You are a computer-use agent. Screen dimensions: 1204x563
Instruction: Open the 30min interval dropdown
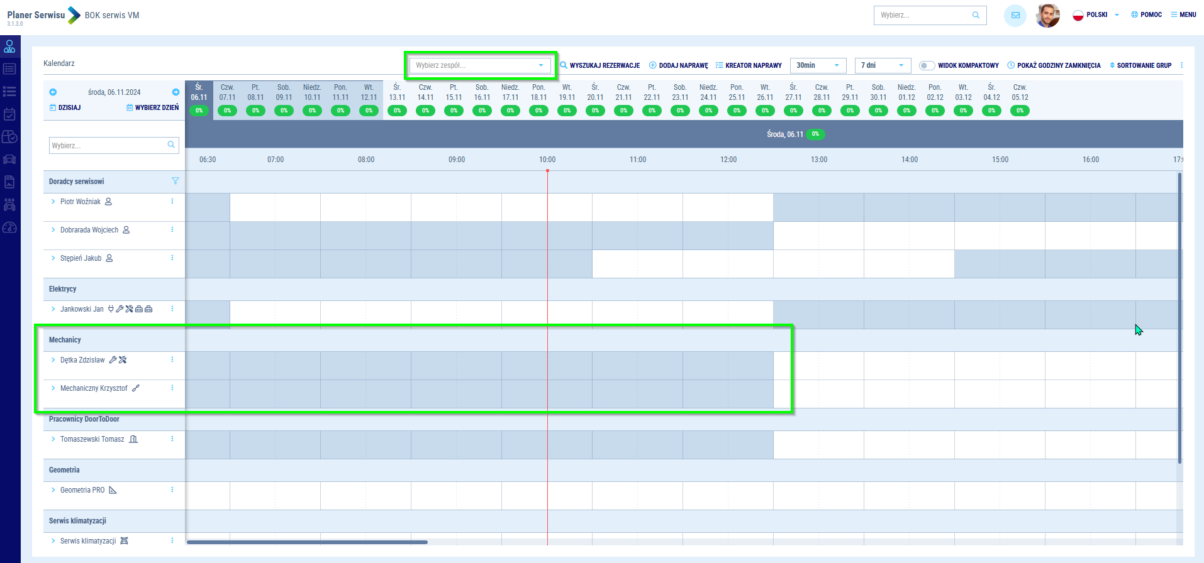pos(817,65)
